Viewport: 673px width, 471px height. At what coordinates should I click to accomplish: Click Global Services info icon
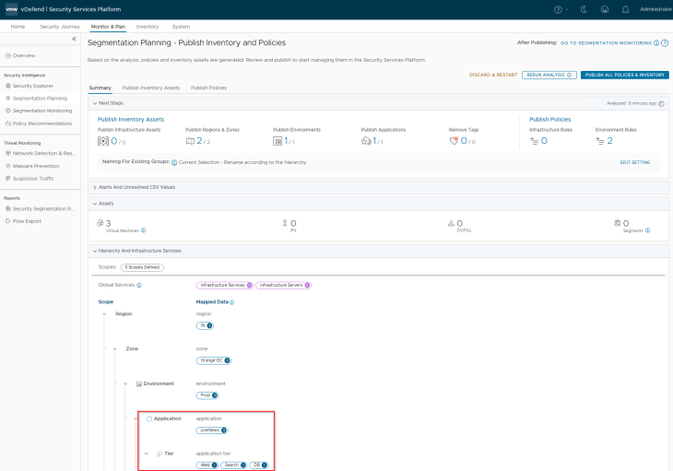click(x=139, y=286)
